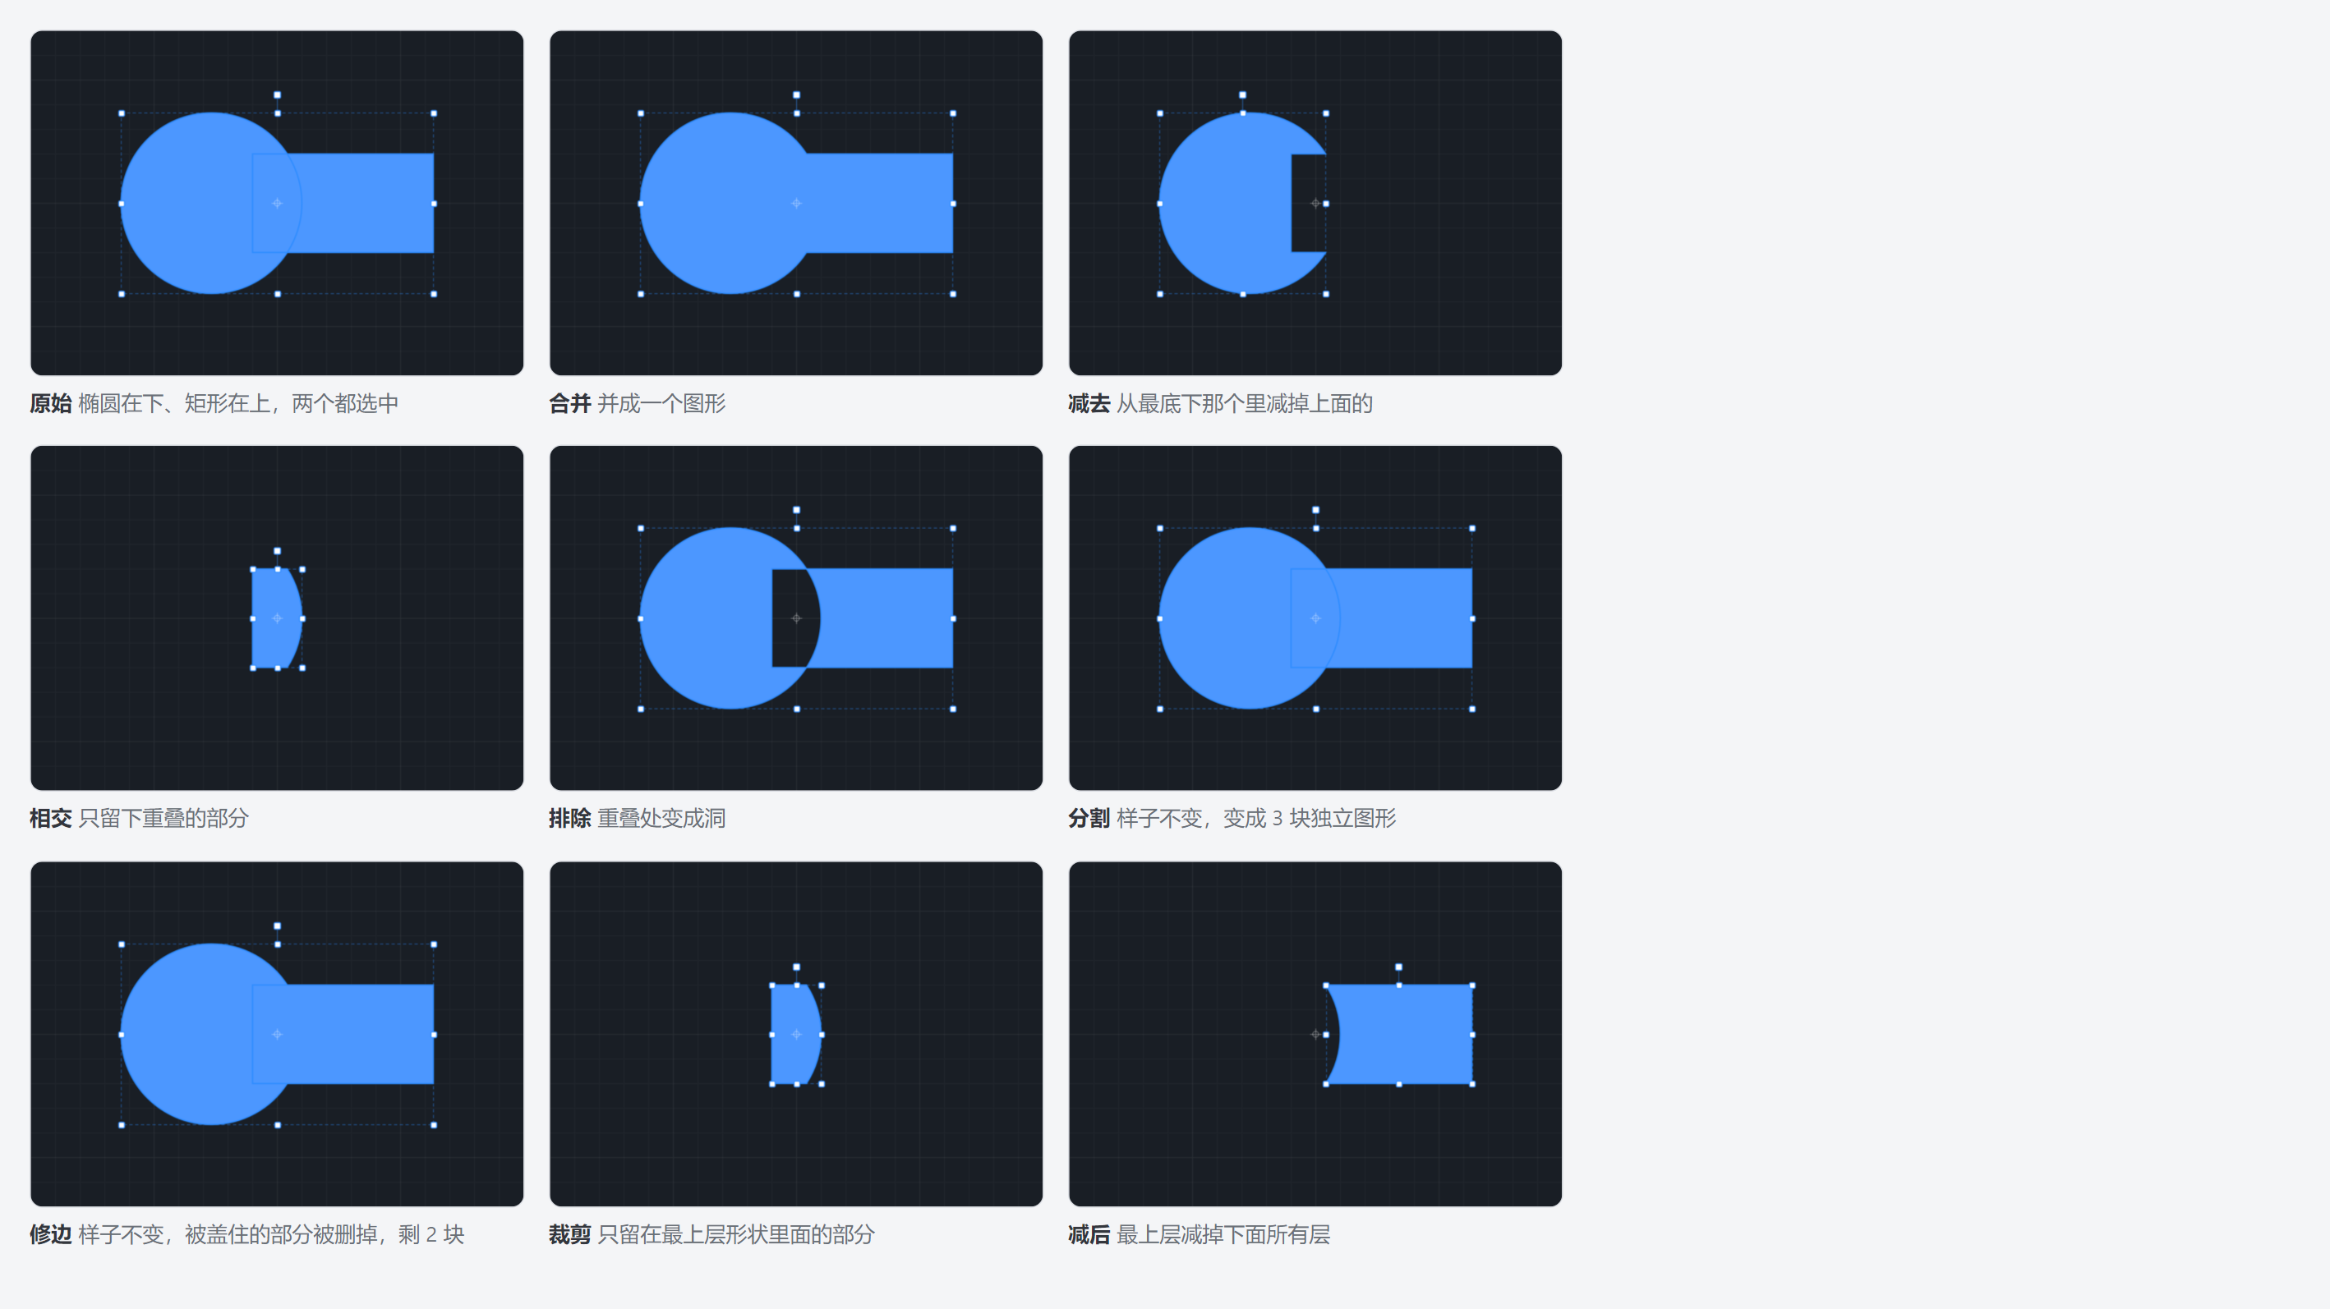Click the 原始 original shapes thumbnail

click(x=277, y=203)
